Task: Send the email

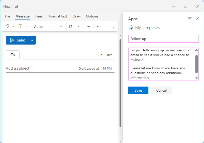Action: pyautogui.click(x=17, y=40)
